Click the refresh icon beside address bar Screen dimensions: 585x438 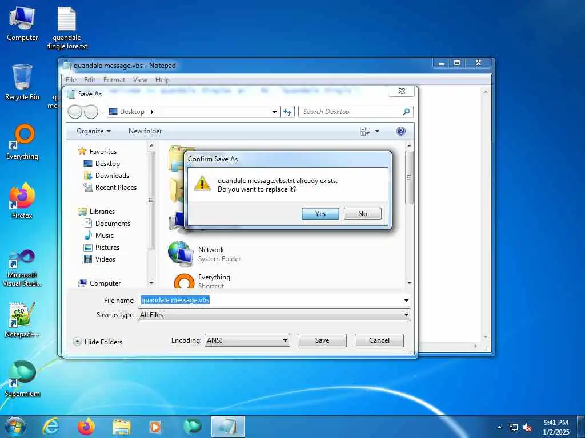287,112
